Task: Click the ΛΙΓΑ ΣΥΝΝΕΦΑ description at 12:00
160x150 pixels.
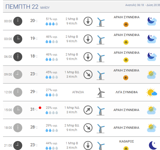Action: (126, 92)
